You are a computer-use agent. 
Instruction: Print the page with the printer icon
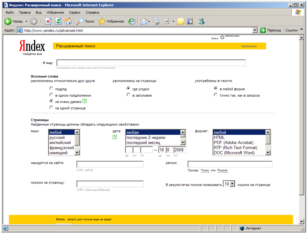click(156, 21)
